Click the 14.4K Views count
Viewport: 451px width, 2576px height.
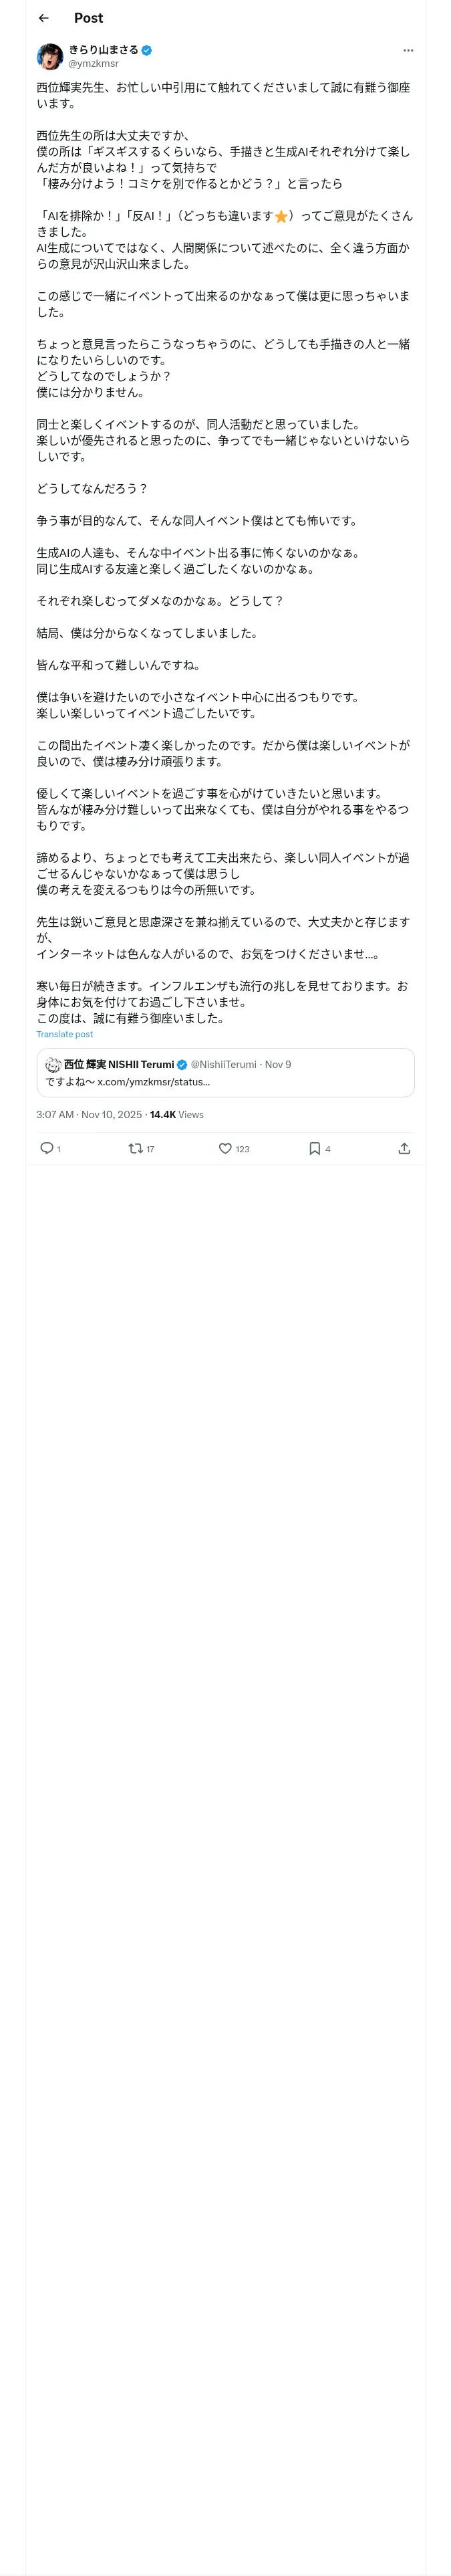point(176,1114)
